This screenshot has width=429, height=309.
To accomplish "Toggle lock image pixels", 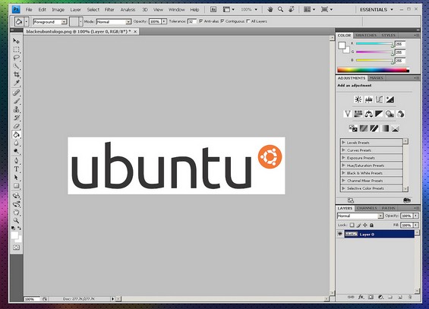I will point(358,225).
